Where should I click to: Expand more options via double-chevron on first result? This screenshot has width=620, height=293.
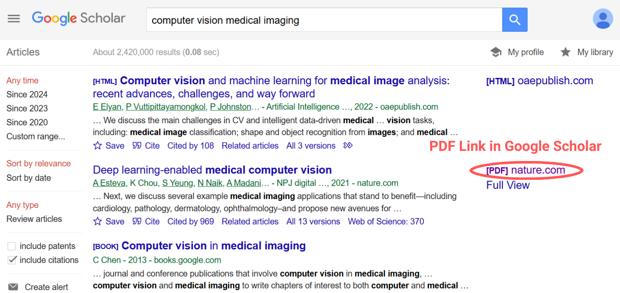pos(348,145)
